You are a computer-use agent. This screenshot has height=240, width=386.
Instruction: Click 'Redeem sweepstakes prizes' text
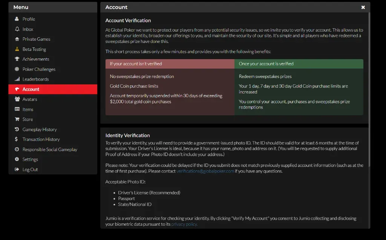pyautogui.click(x=265, y=76)
